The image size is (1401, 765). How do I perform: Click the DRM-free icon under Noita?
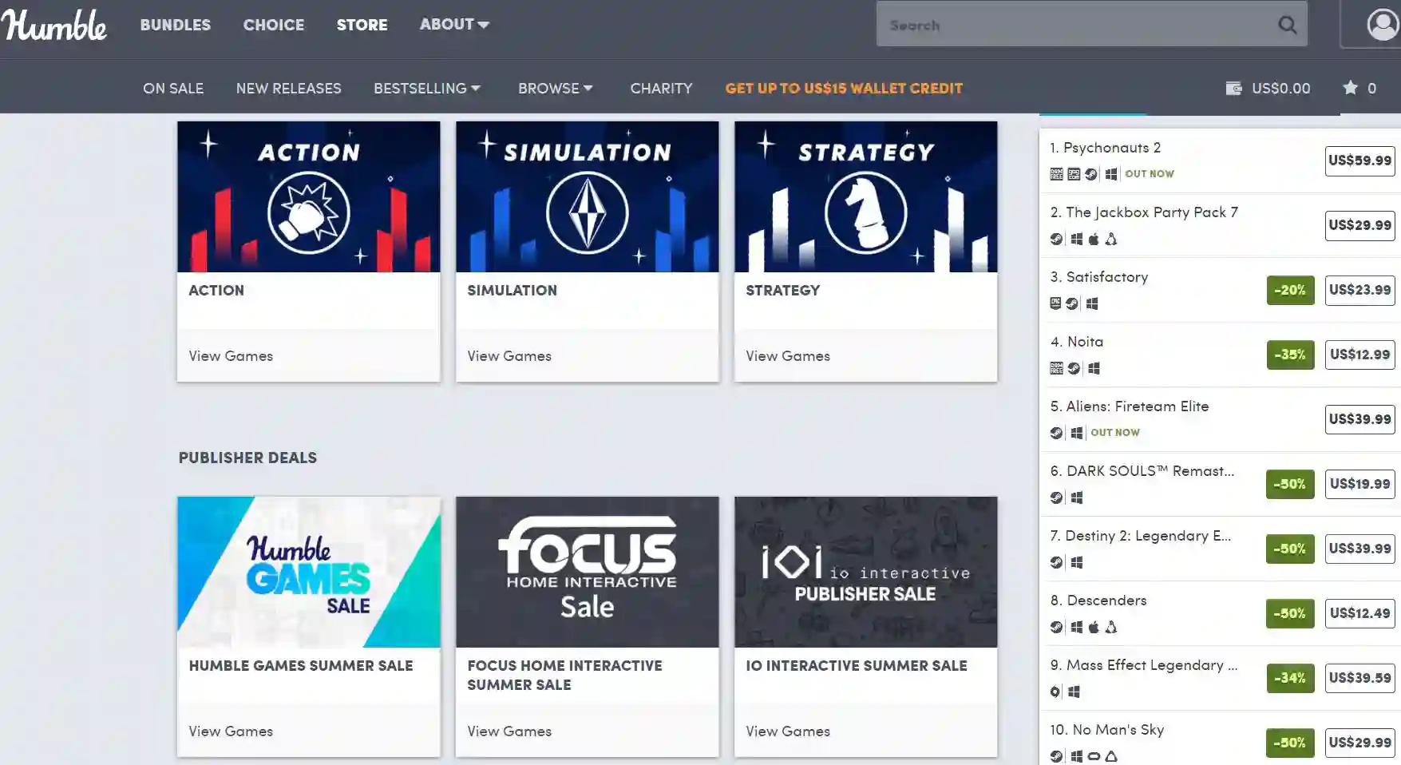1056,368
